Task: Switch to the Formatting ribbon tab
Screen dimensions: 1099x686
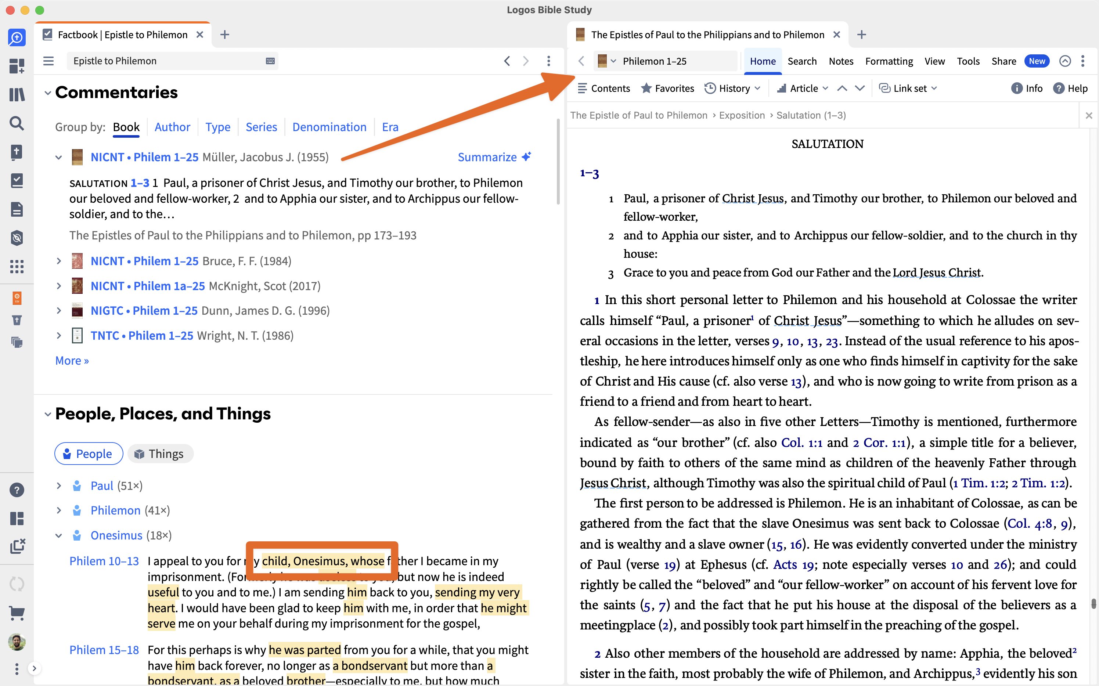Action: 889,61
